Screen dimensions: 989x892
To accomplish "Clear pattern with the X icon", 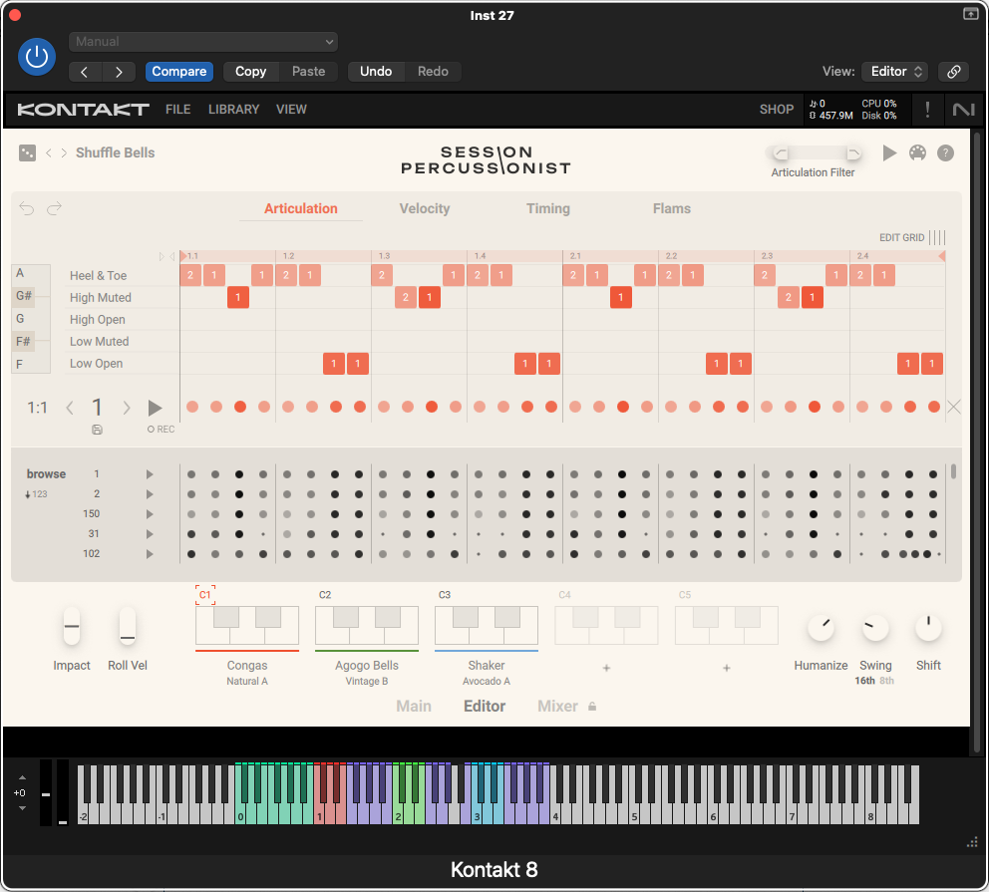I will [954, 408].
